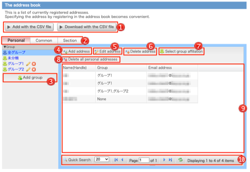
Task: Click Select group affiliation
Action: [182, 51]
